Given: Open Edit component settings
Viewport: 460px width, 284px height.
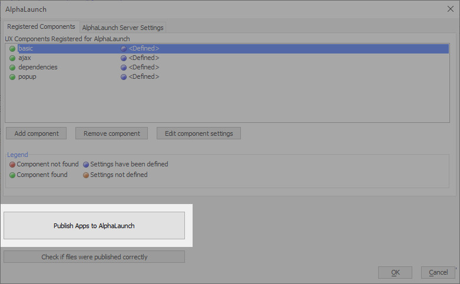Looking at the screenshot, I should pyautogui.click(x=198, y=133).
